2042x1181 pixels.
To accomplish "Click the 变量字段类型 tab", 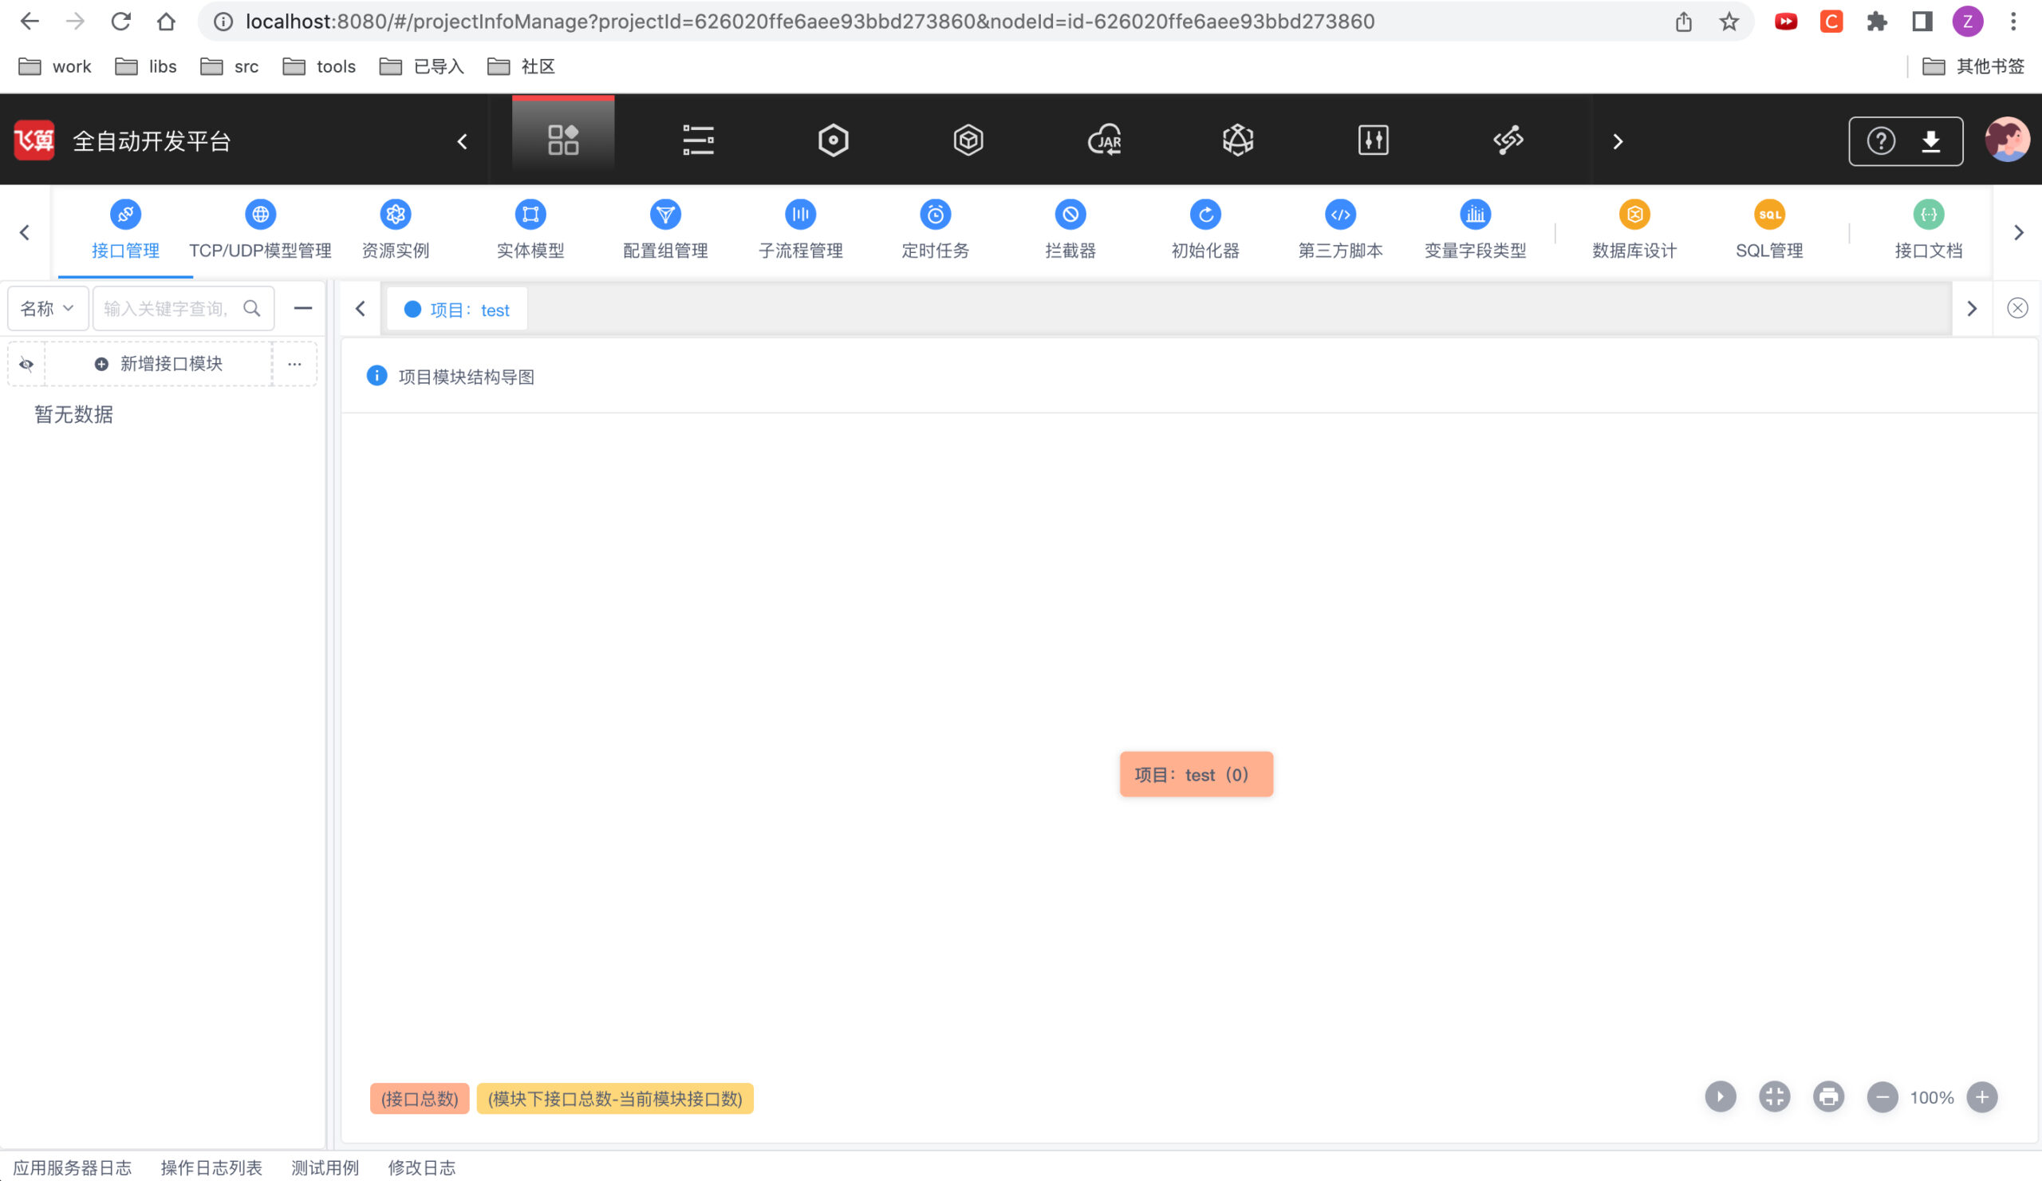I will [x=1474, y=227].
